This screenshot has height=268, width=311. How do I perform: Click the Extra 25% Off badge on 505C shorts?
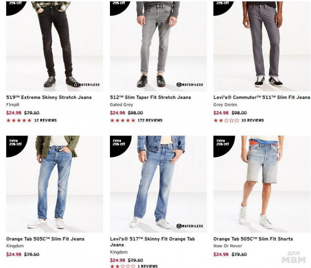(x=222, y=143)
